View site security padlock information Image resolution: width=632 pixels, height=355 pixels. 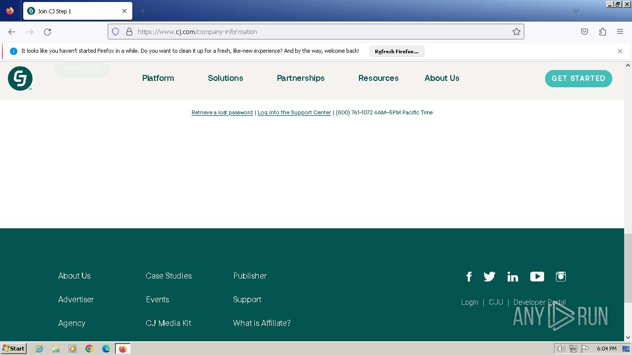129,32
